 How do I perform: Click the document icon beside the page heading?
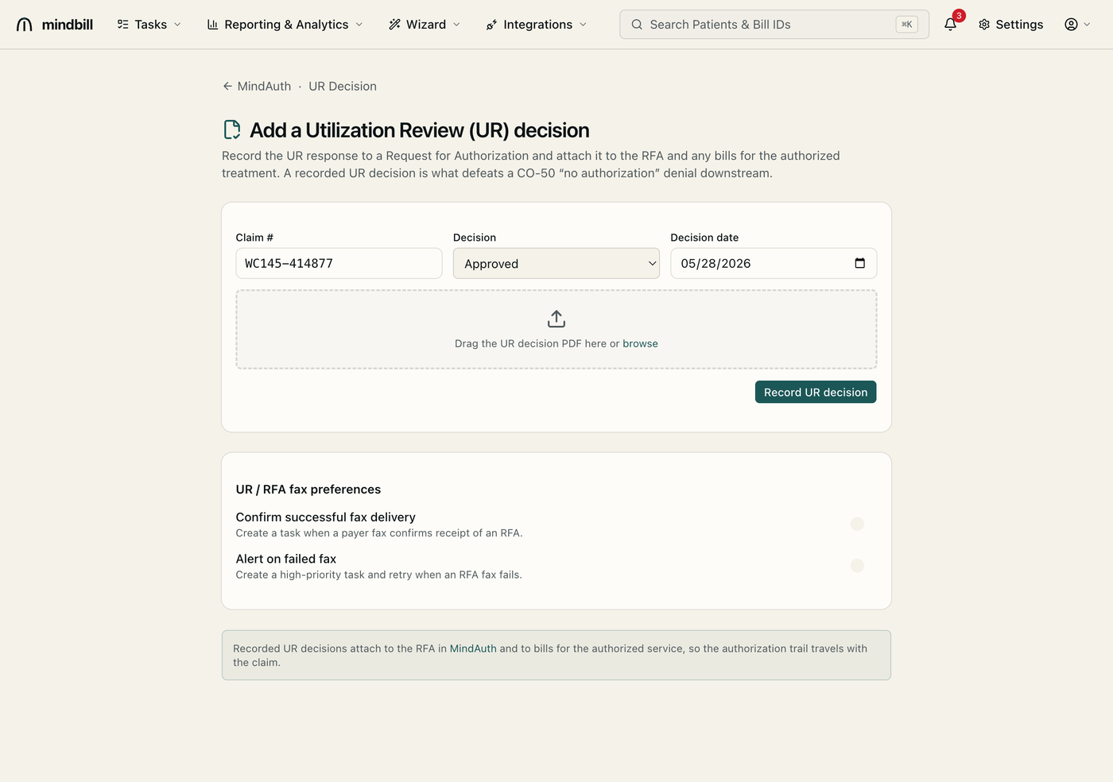(x=231, y=130)
